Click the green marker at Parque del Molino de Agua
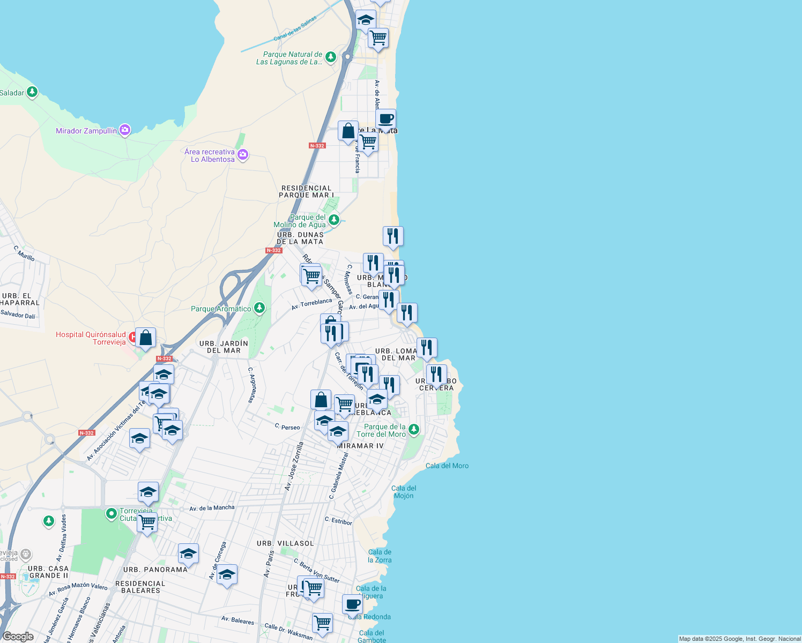 click(x=335, y=220)
